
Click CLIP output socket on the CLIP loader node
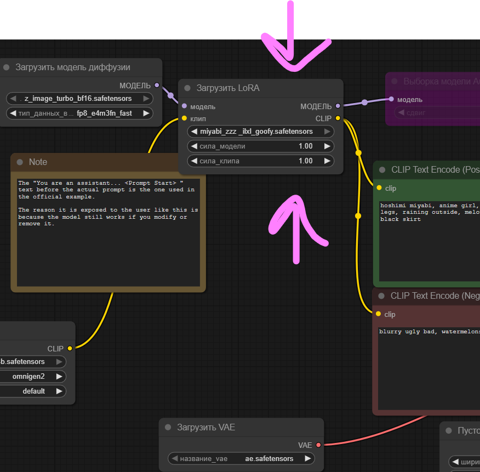(70, 348)
